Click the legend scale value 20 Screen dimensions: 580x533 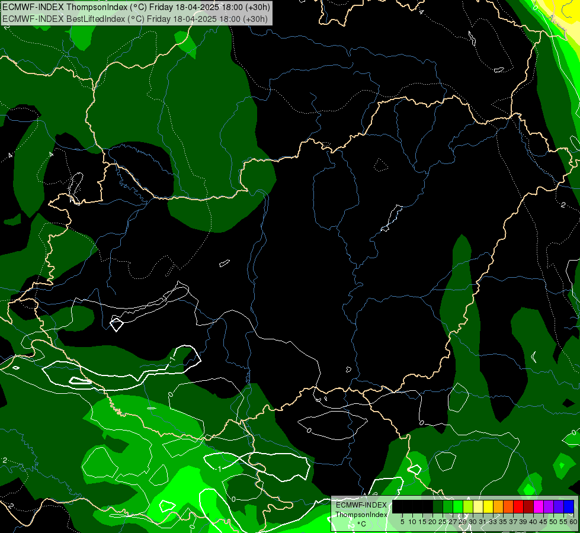[x=432, y=522]
